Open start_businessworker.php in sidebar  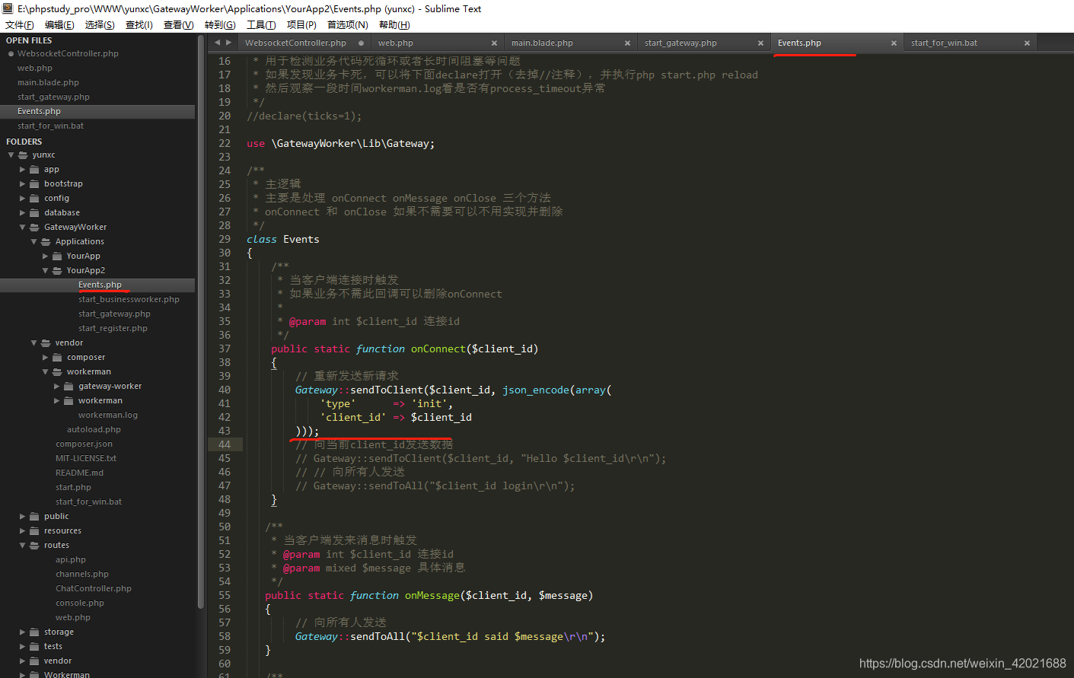pyautogui.click(x=129, y=299)
